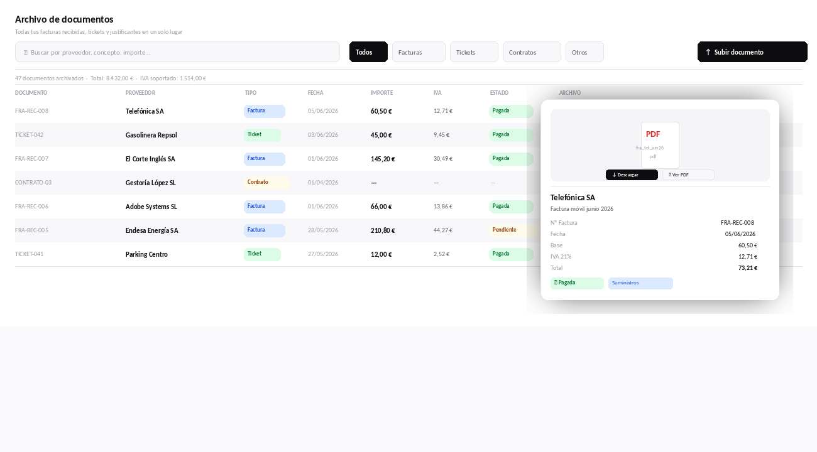Click Subir documento button
817x452 pixels.
point(752,52)
